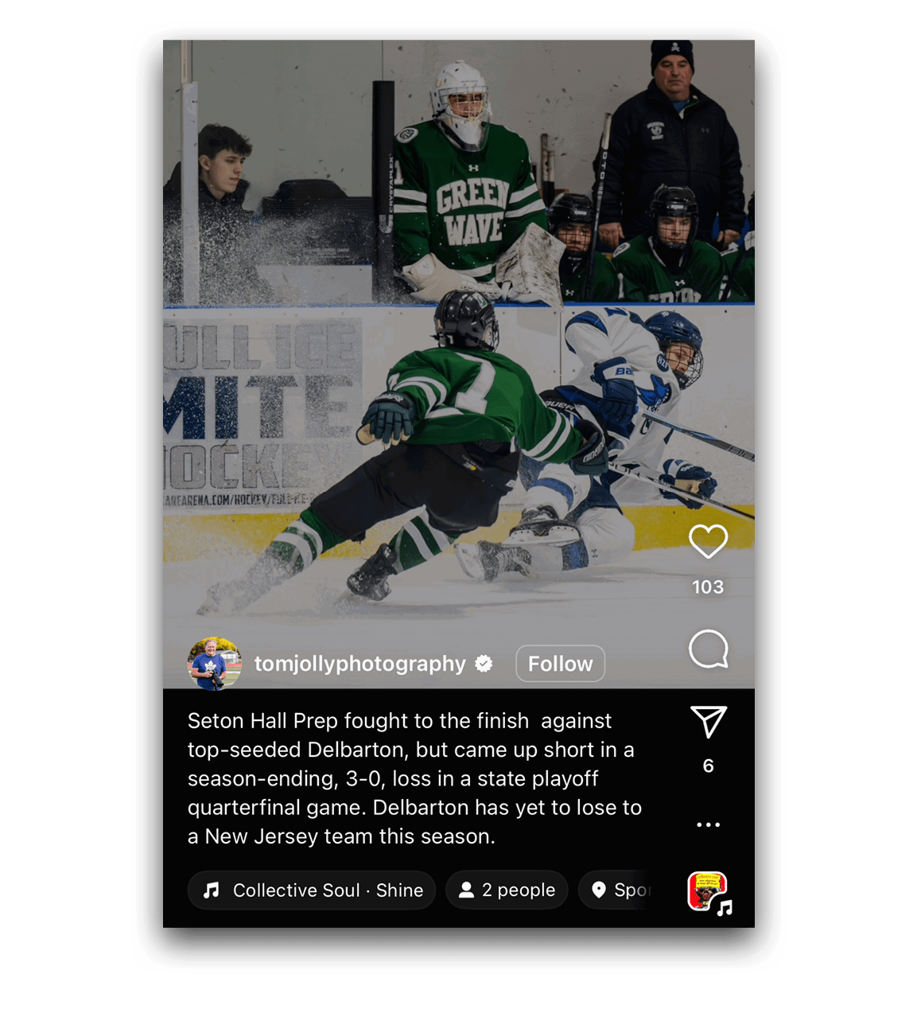Like the post with the heart icon
The image size is (917, 1025).
tap(708, 541)
